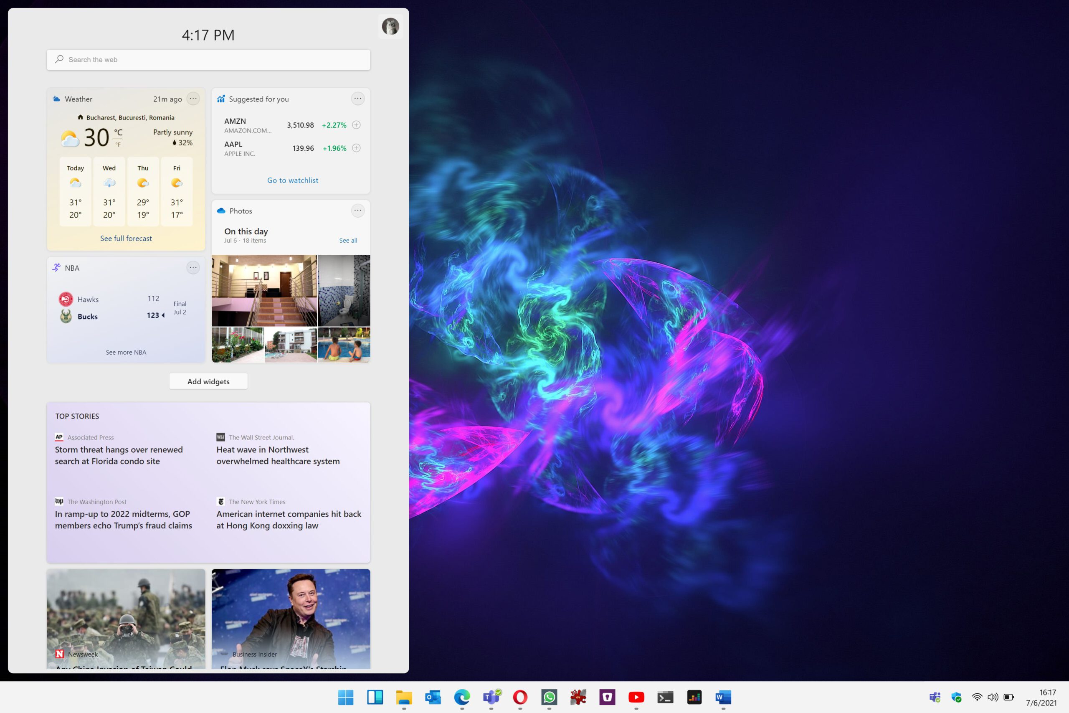Open WhatsApp from the taskbar

coord(549,697)
